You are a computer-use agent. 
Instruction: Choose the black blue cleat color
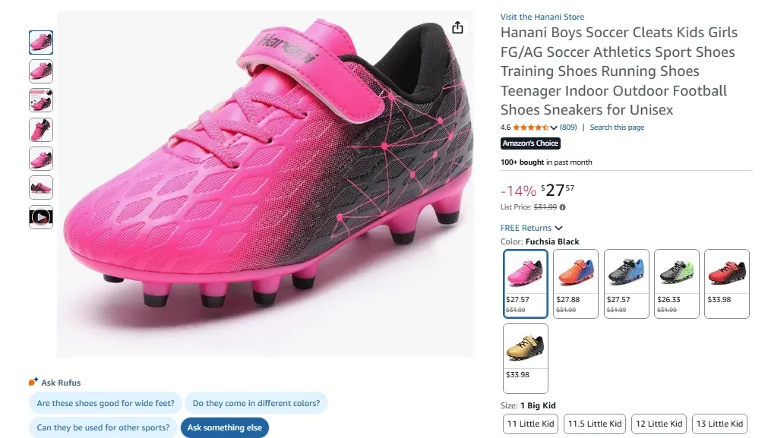(626, 283)
